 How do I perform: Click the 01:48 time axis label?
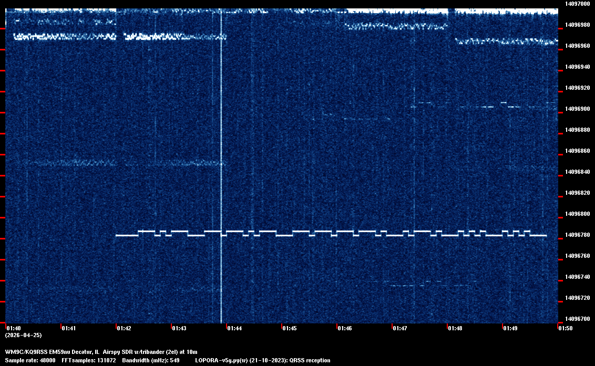tap(455, 328)
